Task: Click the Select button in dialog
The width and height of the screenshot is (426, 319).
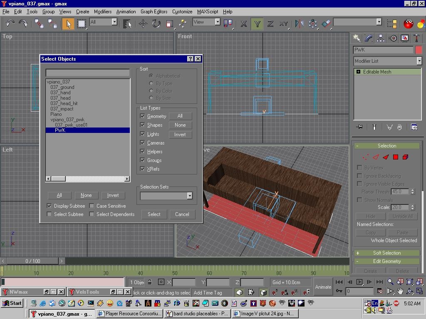Action: [154, 214]
